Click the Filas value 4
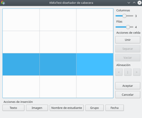The height and width of the screenshot is (118, 142). pyautogui.click(x=136, y=27)
